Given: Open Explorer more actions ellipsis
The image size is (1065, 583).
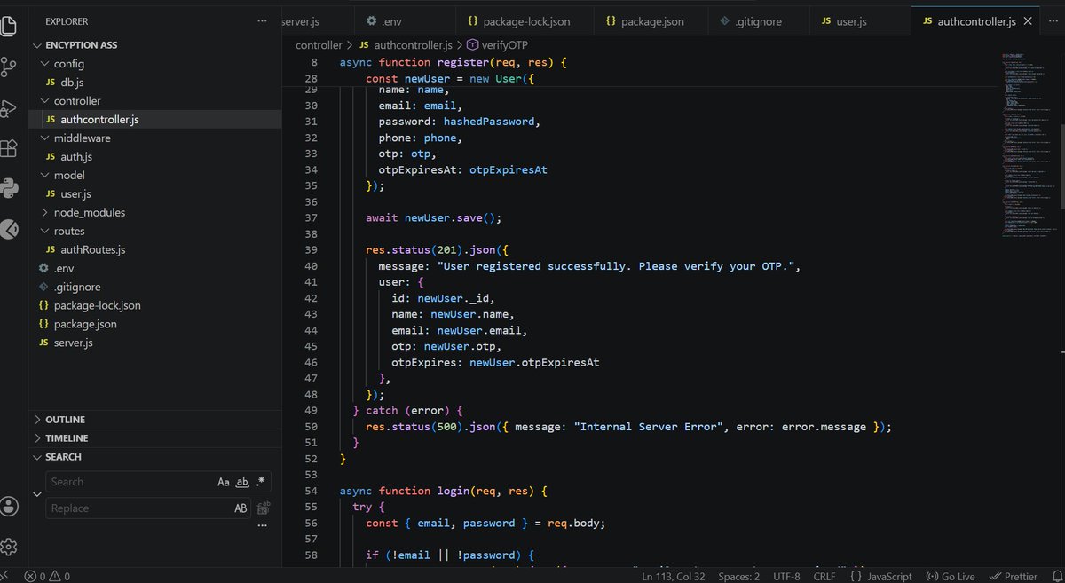Looking at the screenshot, I should pos(261,20).
